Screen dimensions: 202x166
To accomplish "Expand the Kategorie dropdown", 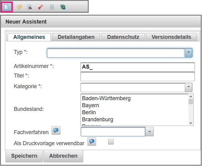I will (188, 87).
